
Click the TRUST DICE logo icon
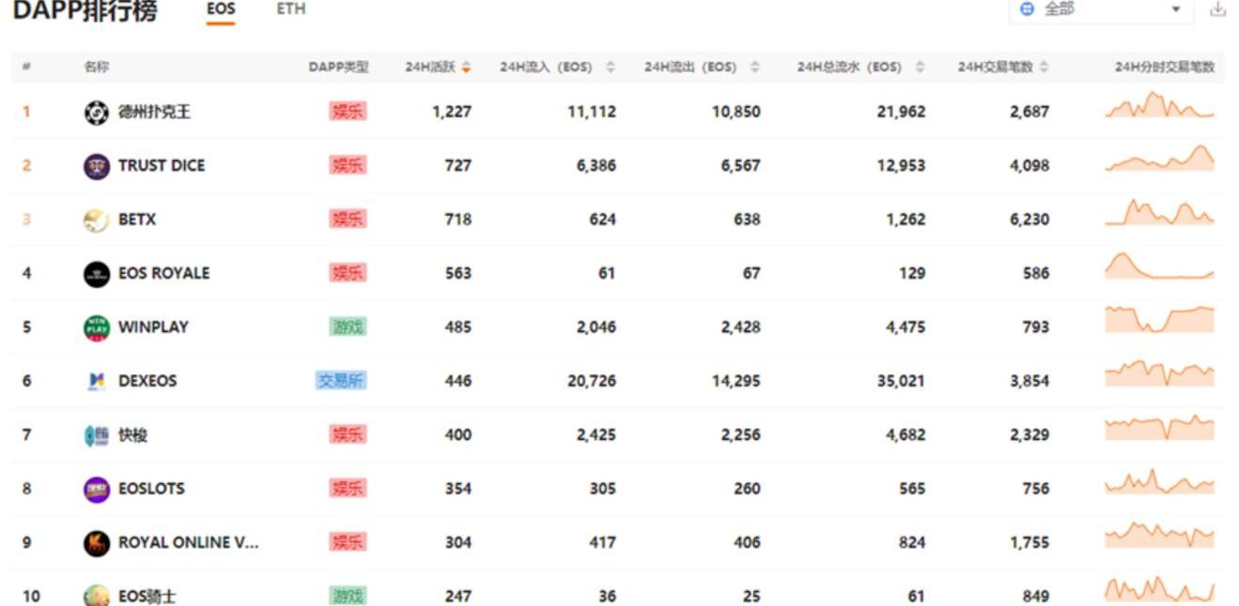96,166
